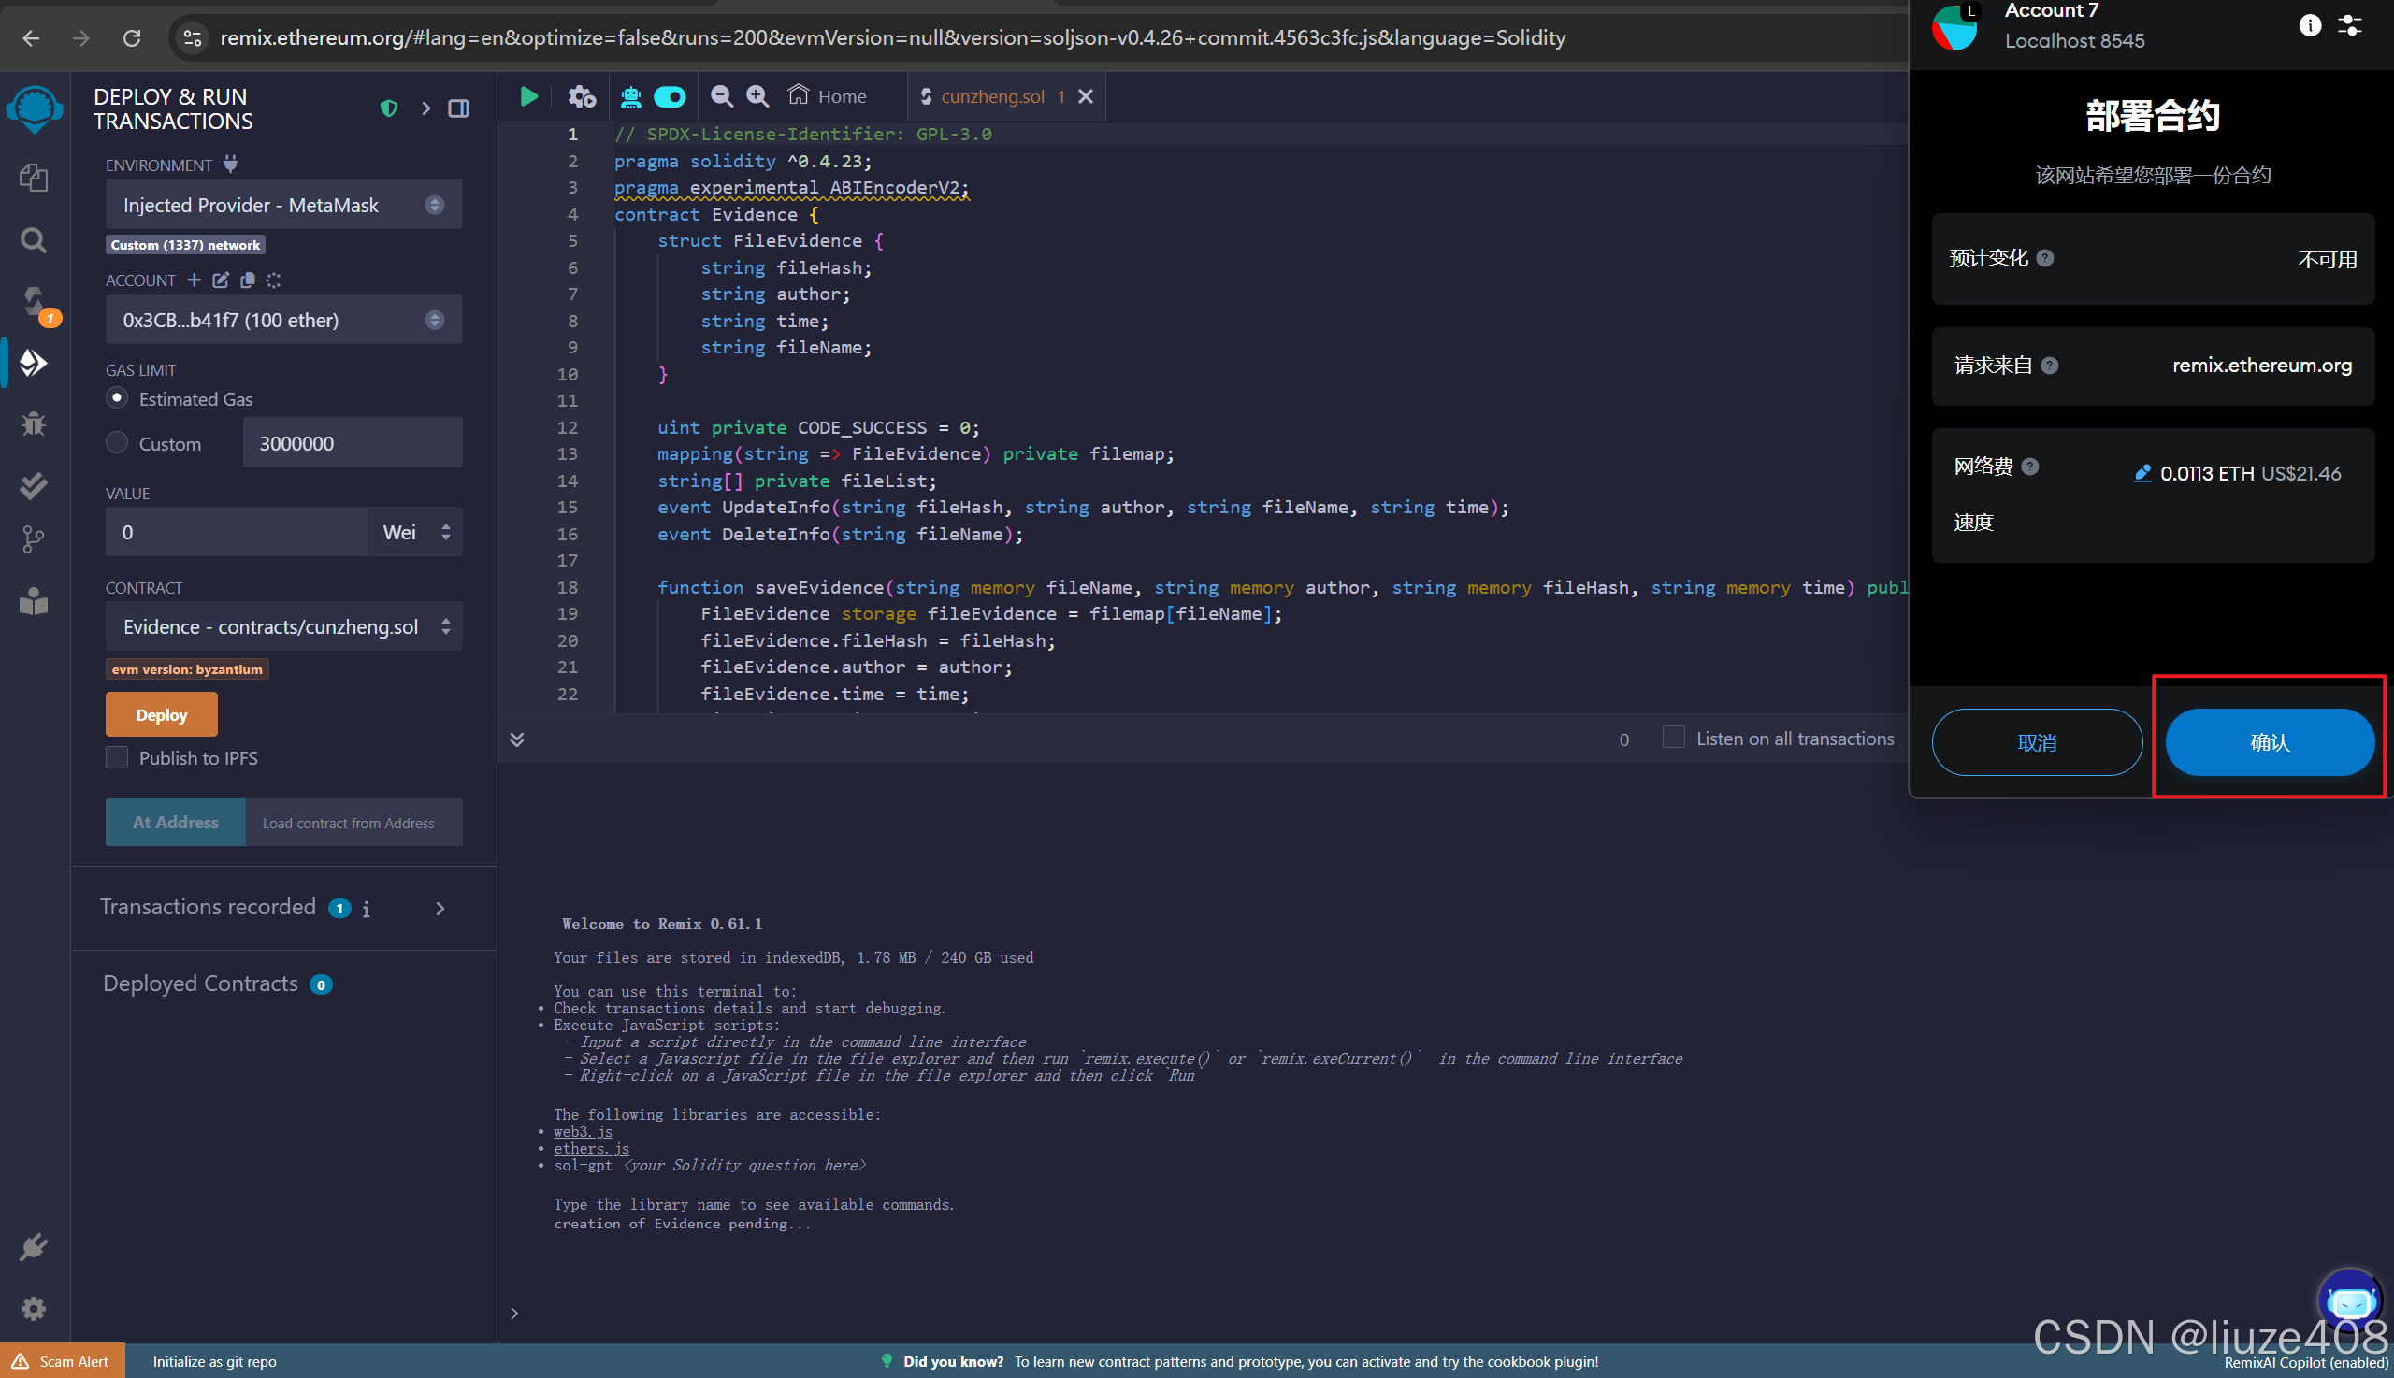The width and height of the screenshot is (2394, 1378).
Task: Click the edit network fee pencil icon
Action: [2142, 473]
